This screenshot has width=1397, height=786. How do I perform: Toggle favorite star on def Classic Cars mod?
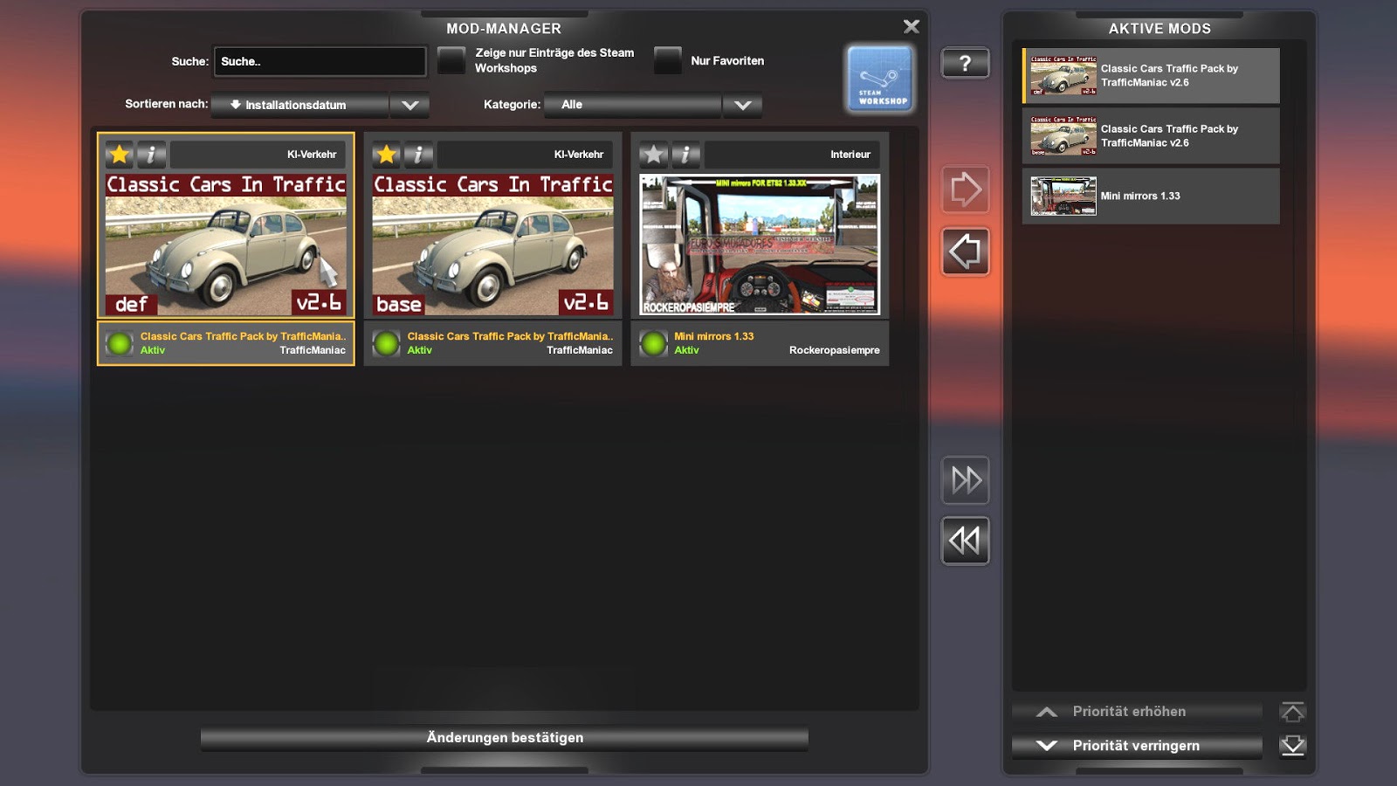pyautogui.click(x=120, y=155)
